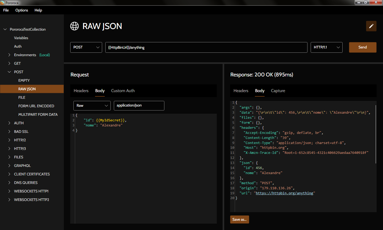Click the globe icon beside RAW JSON title
Viewport: 383px width, 230px height.
point(74,26)
